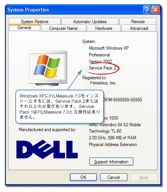Viewport: 167px width, 192px height.
Task: Switch to the Automatic Updates tab
Action: tap(90, 21)
